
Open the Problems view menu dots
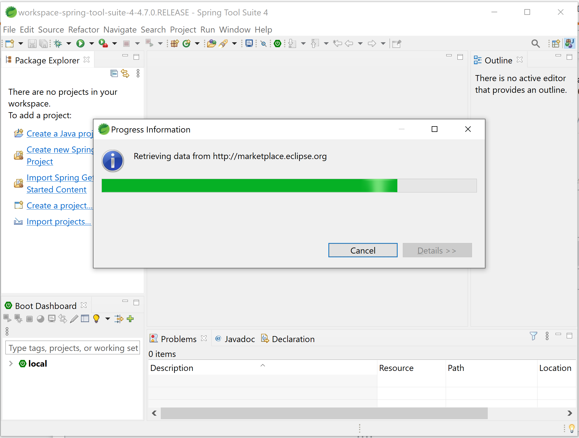[x=547, y=336]
